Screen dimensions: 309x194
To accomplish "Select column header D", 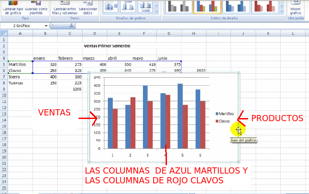I will point(95,34).
